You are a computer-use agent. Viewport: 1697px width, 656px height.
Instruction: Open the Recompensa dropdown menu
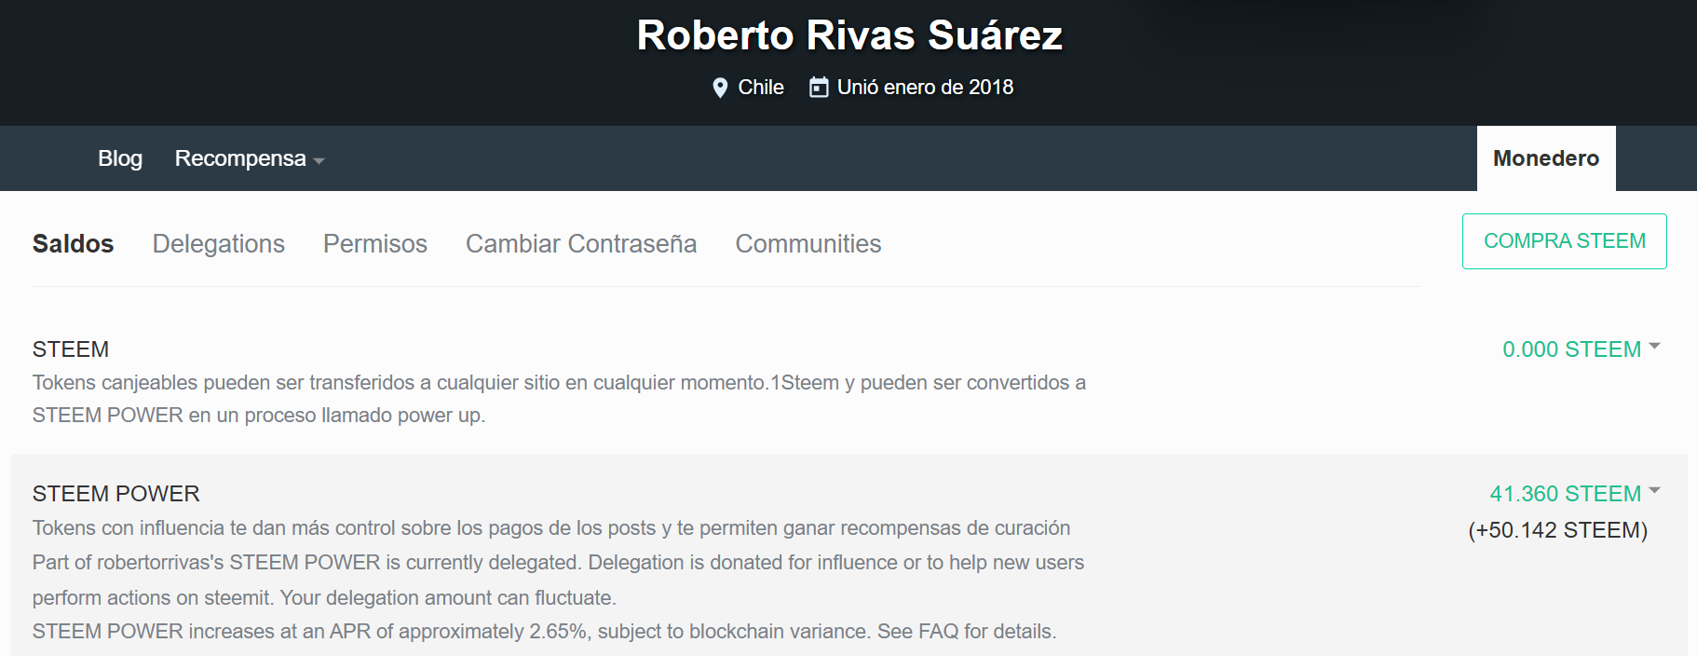pyautogui.click(x=249, y=158)
